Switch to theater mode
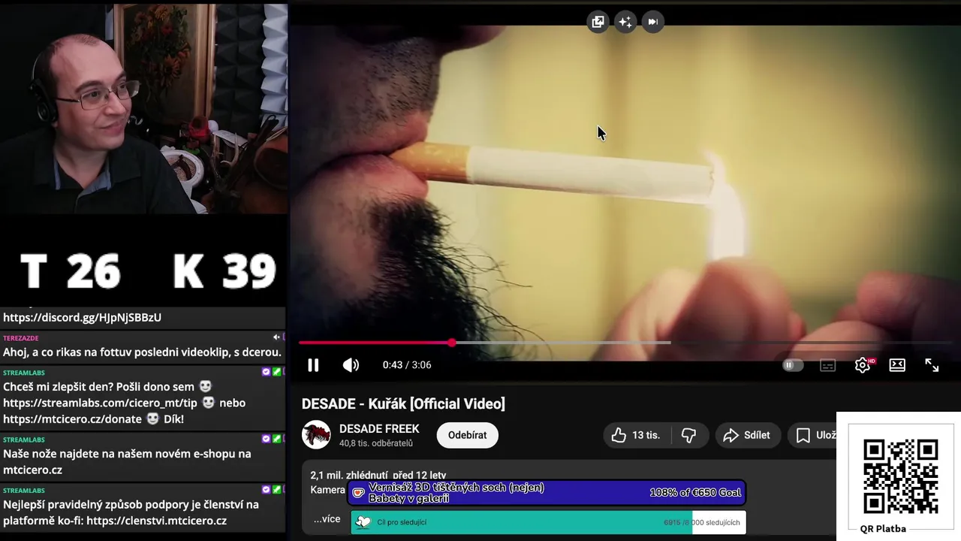 (897, 365)
